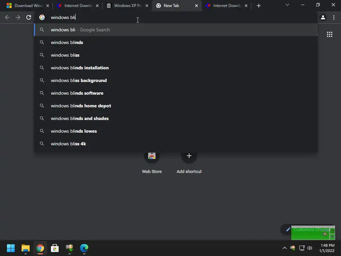The width and height of the screenshot is (341, 256).
Task: Open Microsoft Edge from the taskbar
Action: click(x=84, y=248)
